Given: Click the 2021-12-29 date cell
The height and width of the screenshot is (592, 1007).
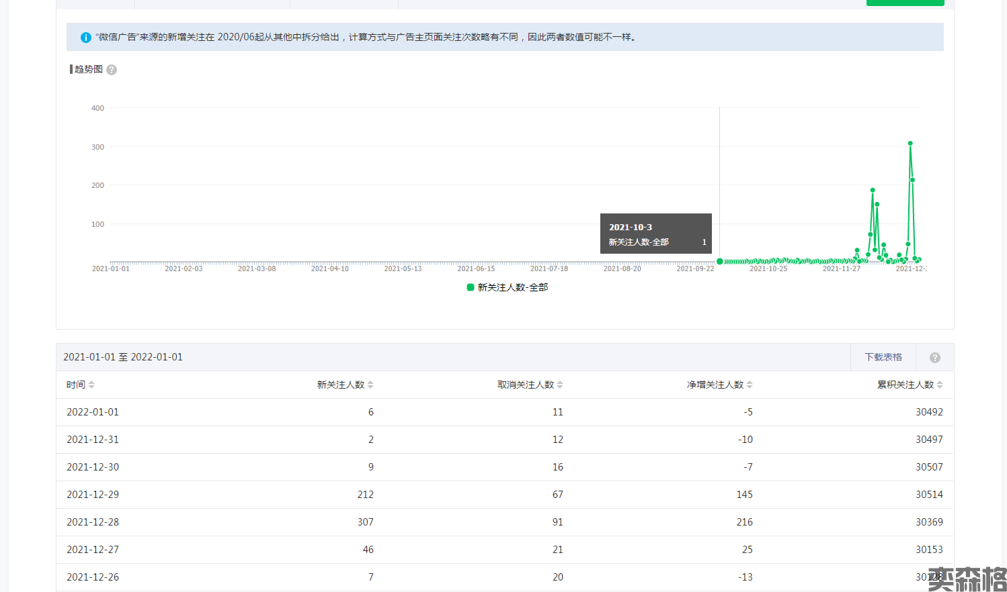Looking at the screenshot, I should [93, 495].
